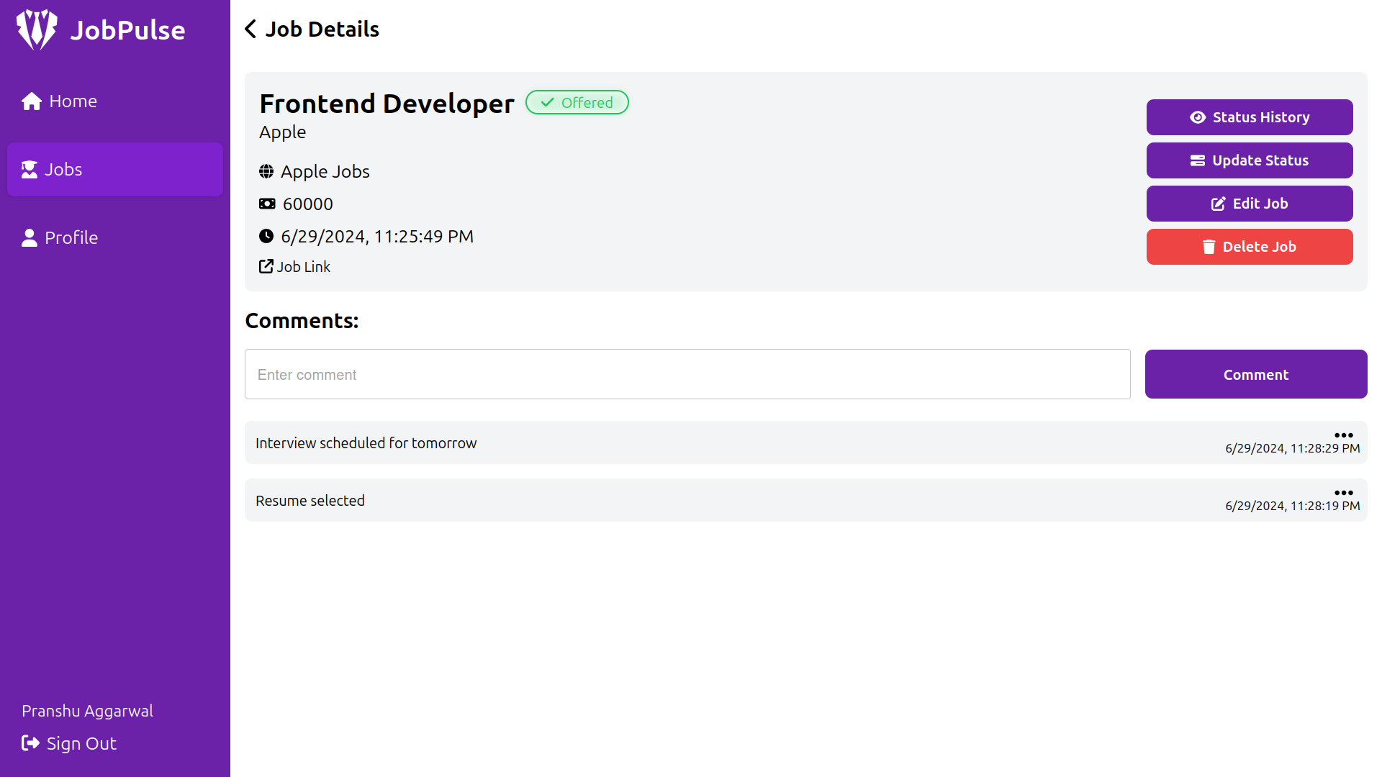Image resolution: width=1382 pixels, height=777 pixels.
Task: Click the Profile person icon
Action: click(30, 237)
